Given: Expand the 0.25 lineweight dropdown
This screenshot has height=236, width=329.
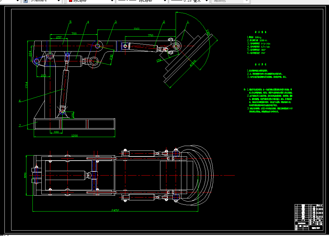Looking at the screenshot, I should click(206, 1).
